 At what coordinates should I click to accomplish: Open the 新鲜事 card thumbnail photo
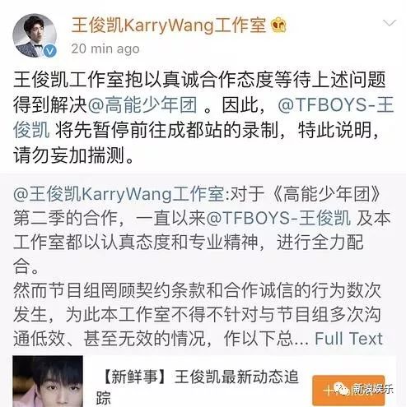click(x=48, y=382)
